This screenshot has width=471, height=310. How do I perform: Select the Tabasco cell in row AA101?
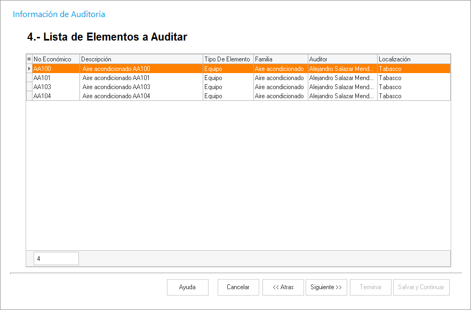tap(413, 78)
